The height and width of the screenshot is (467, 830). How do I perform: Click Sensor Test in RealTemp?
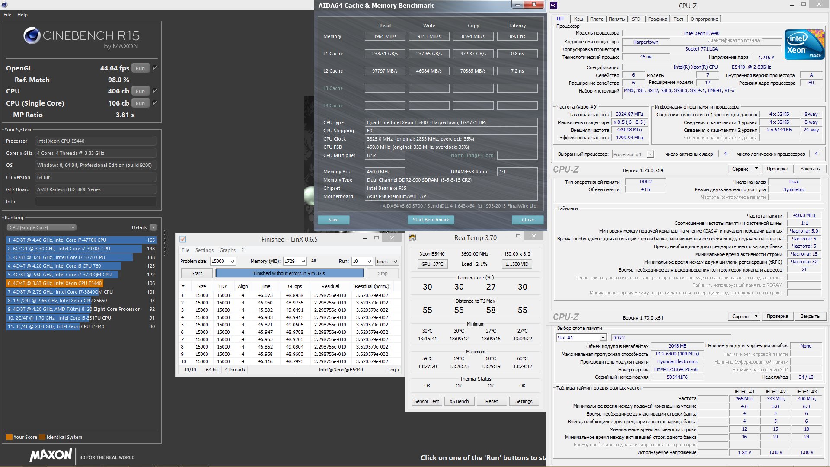[427, 401]
